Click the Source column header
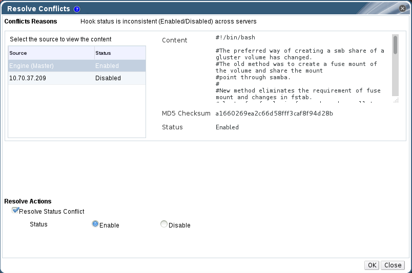This screenshot has height=273, width=412. pyautogui.click(x=51, y=53)
